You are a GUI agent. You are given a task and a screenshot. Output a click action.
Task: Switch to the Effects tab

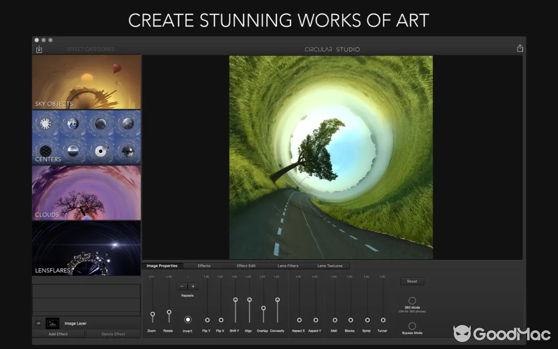point(204,266)
